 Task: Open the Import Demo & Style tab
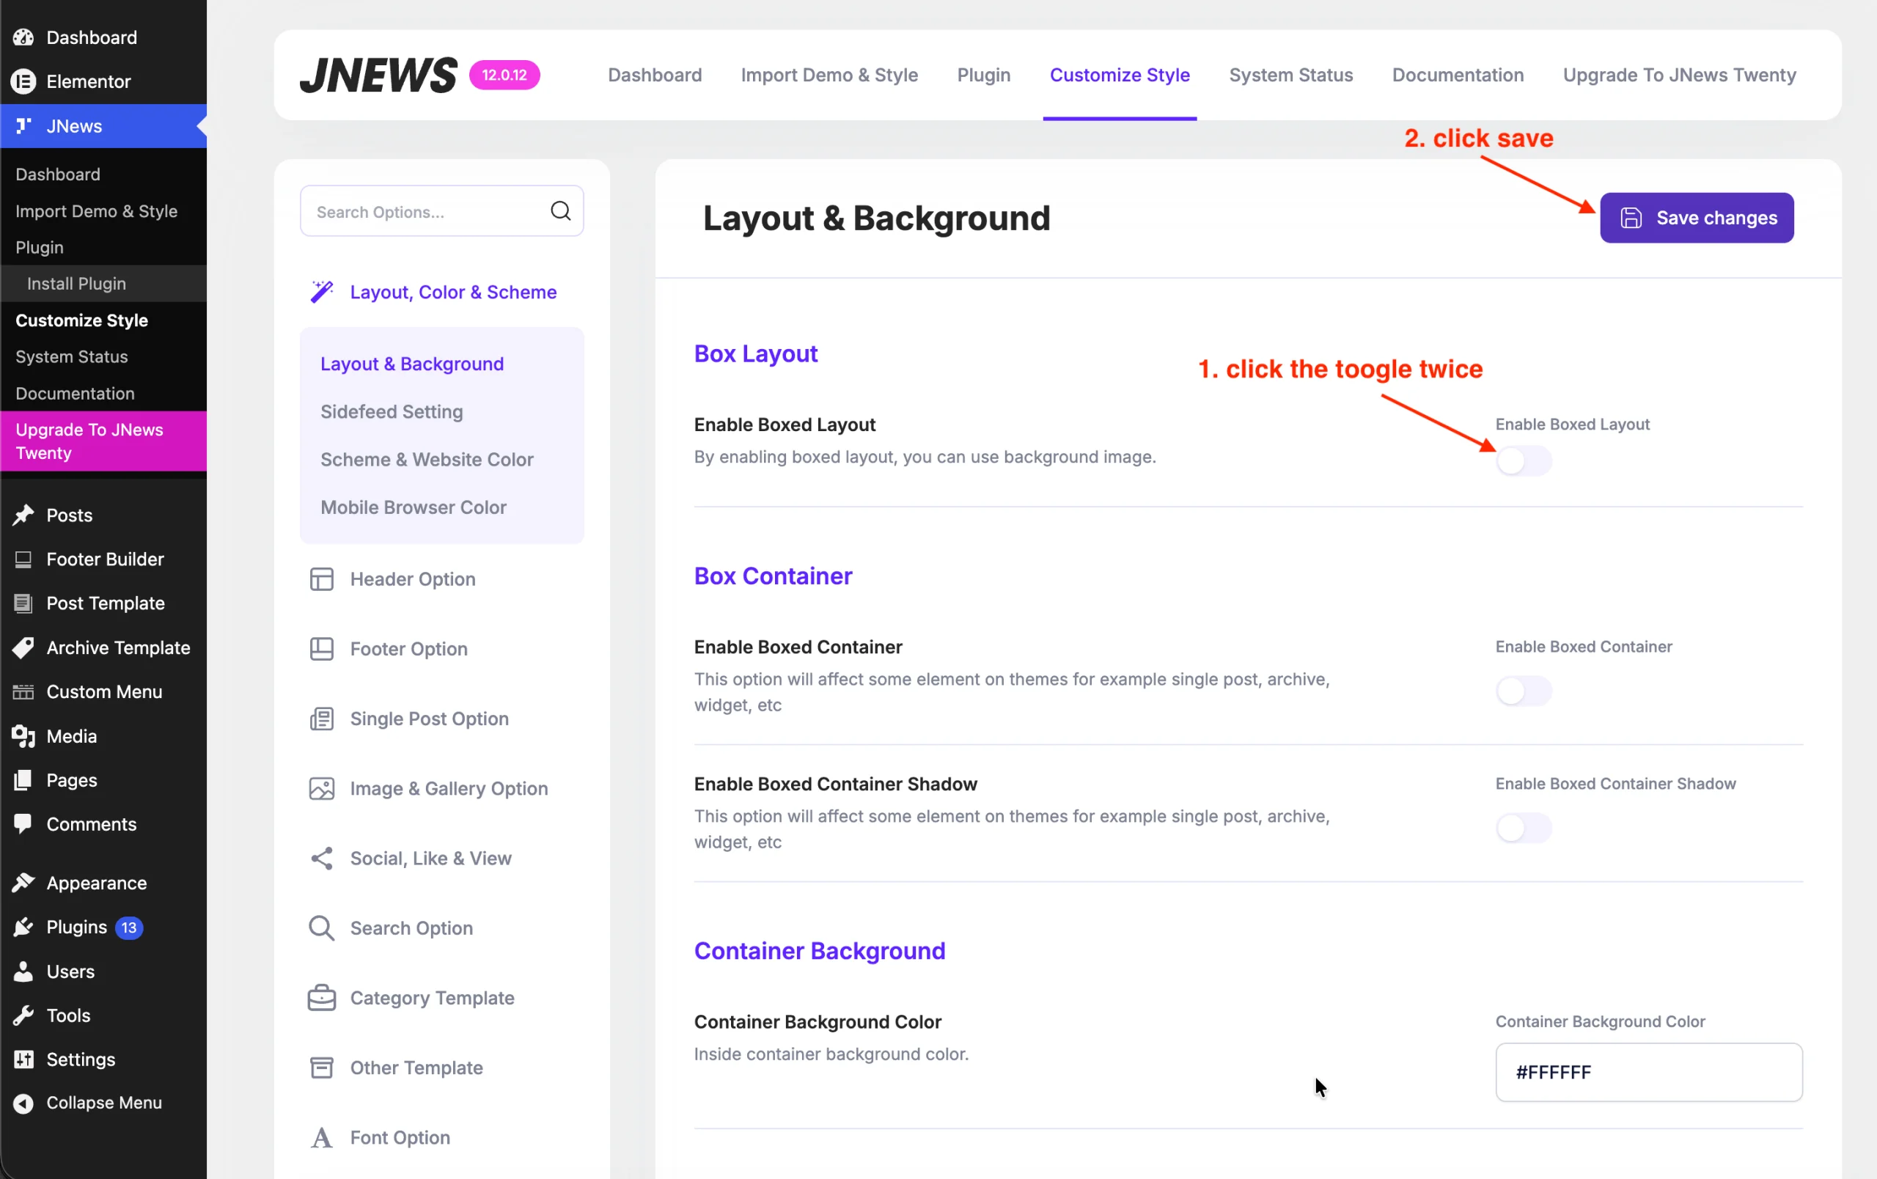pos(829,75)
